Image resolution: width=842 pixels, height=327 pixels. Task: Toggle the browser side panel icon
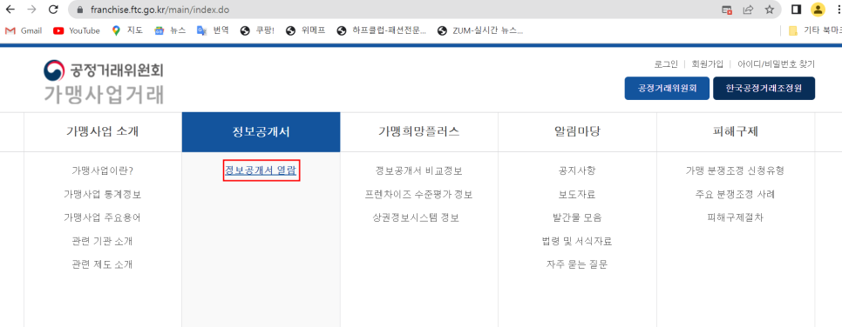tap(797, 10)
